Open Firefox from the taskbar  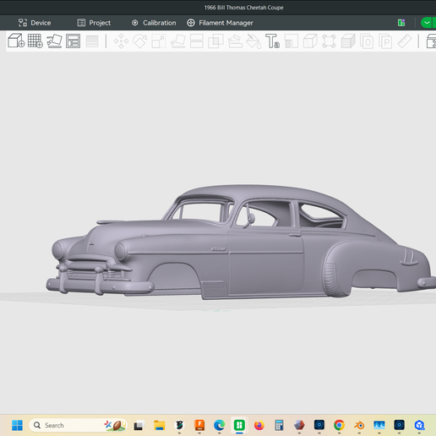259,425
